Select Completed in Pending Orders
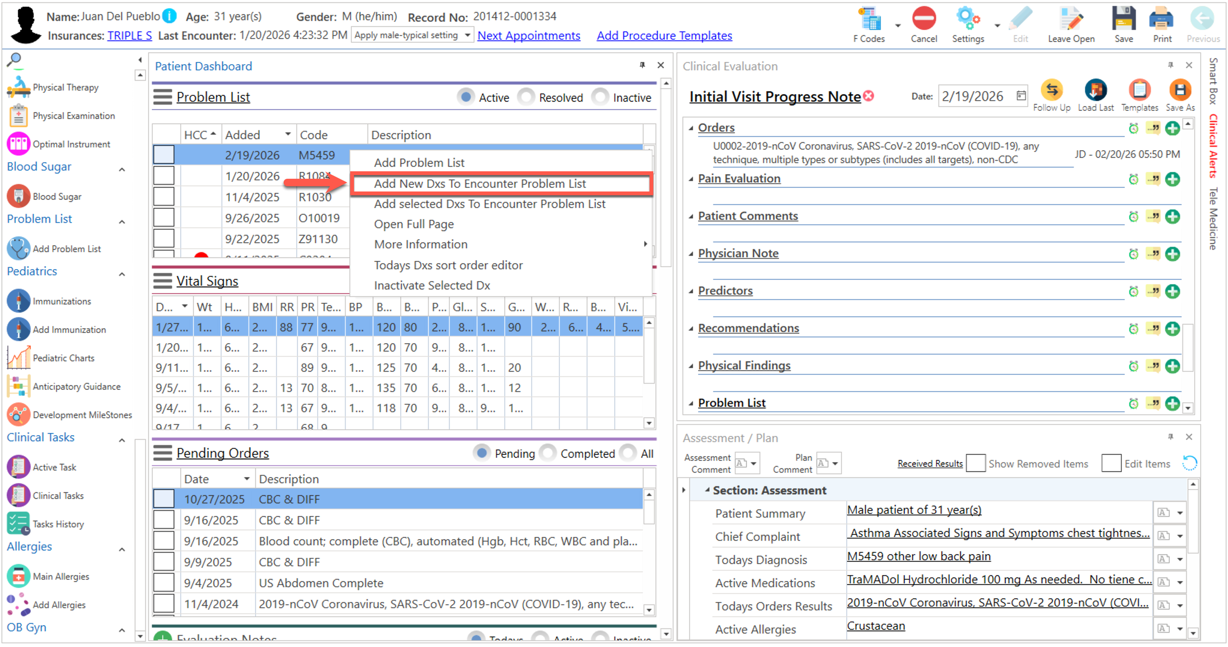Image resolution: width=1228 pixels, height=647 pixels. [548, 453]
